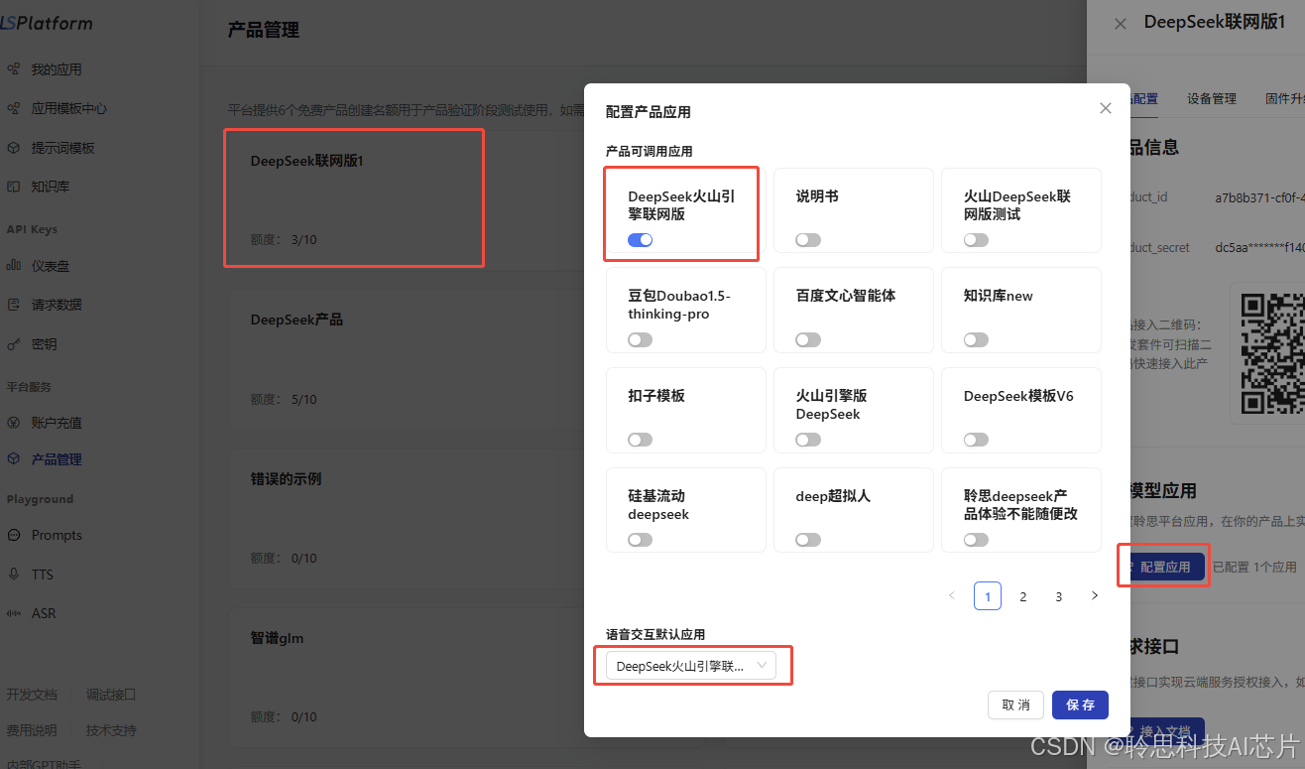The height and width of the screenshot is (769, 1305).
Task: Click the 仪表盘 bar chart icon
Action: pyautogui.click(x=14, y=266)
